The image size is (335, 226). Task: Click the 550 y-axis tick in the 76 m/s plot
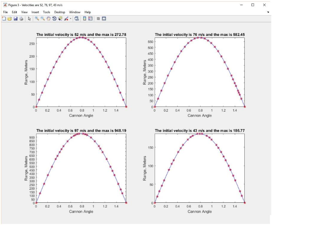(150, 42)
